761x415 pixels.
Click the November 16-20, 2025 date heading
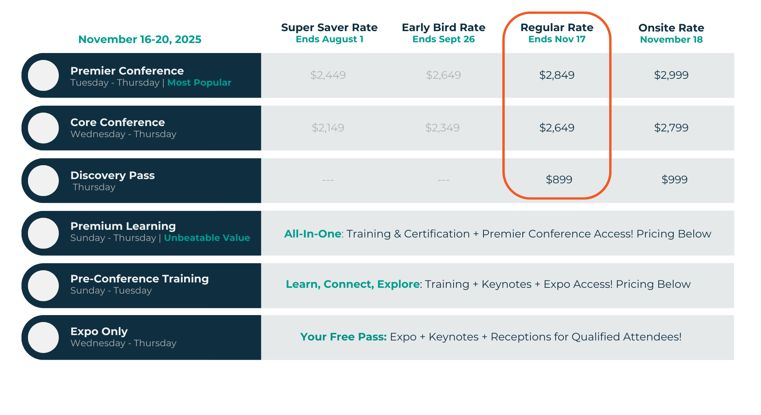[140, 39]
